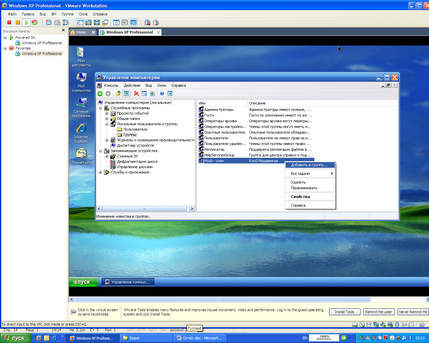Switch to the Home tab
Viewport: 429px width, 343px height.
(81, 32)
